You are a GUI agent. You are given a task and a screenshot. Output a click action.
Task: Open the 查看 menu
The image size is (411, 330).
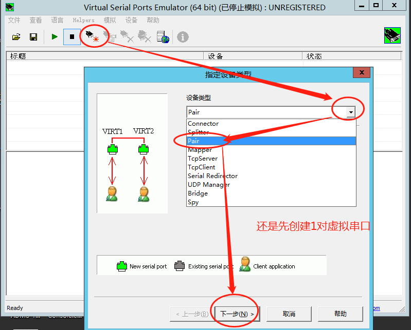(x=35, y=20)
